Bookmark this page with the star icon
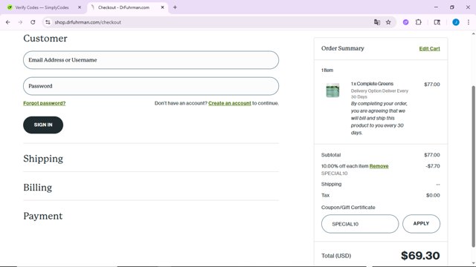This screenshot has height=267, width=476. click(x=388, y=22)
